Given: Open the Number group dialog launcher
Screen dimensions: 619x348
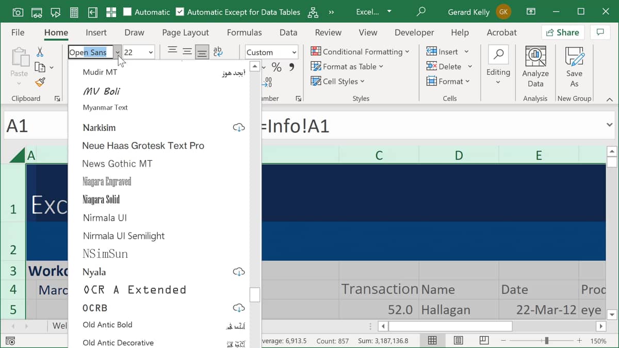Looking at the screenshot, I should point(298,98).
